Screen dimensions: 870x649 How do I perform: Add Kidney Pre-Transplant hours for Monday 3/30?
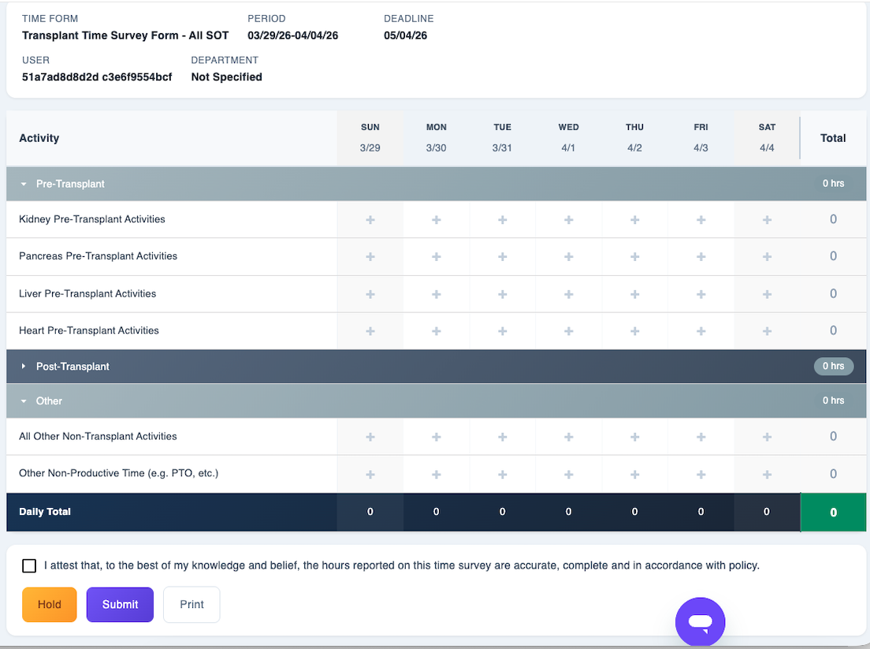tap(436, 220)
